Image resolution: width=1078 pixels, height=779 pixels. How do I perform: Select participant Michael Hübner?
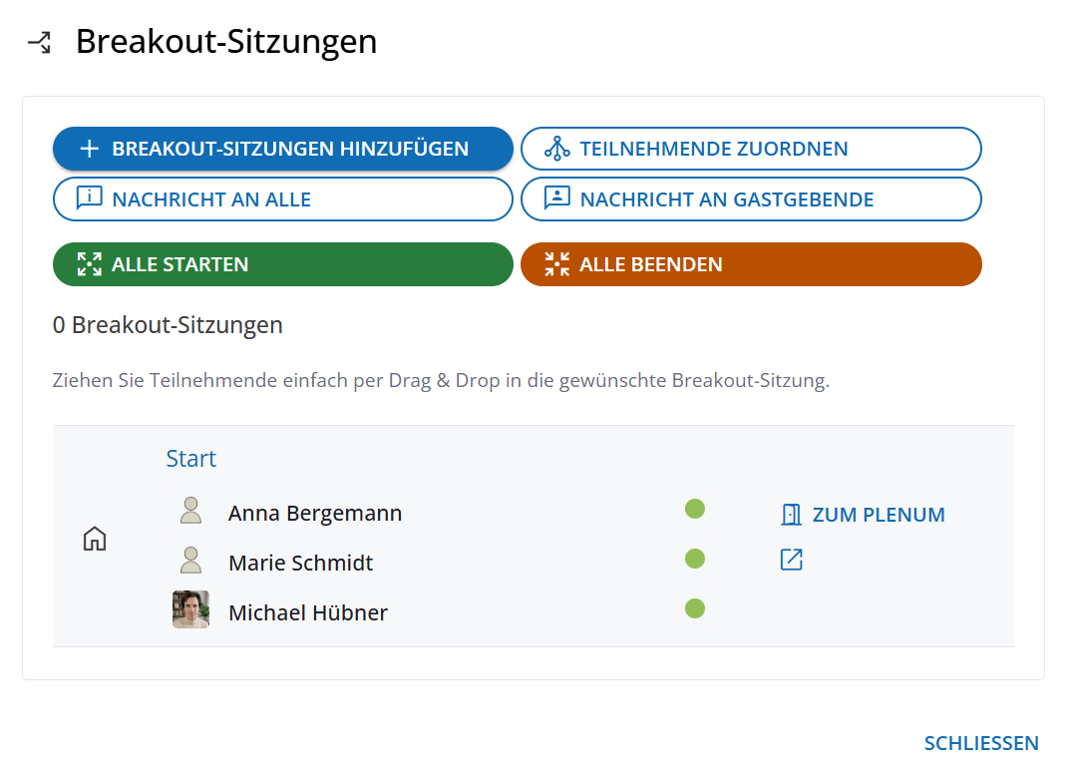tap(308, 612)
